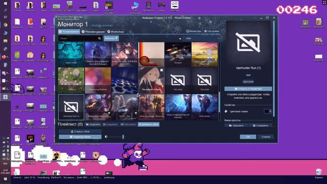Viewport: 327px width, 184px height.
Task: Click Загрузить under presets
Action: click(236, 125)
